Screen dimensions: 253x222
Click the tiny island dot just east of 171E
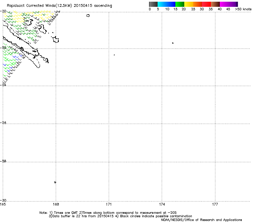pyautogui.click(x=114, y=55)
